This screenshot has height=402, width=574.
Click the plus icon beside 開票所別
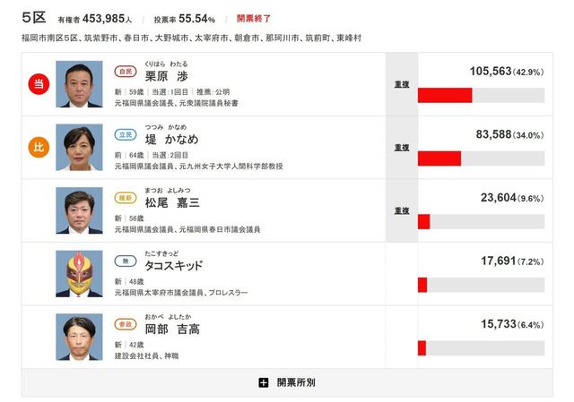(263, 382)
